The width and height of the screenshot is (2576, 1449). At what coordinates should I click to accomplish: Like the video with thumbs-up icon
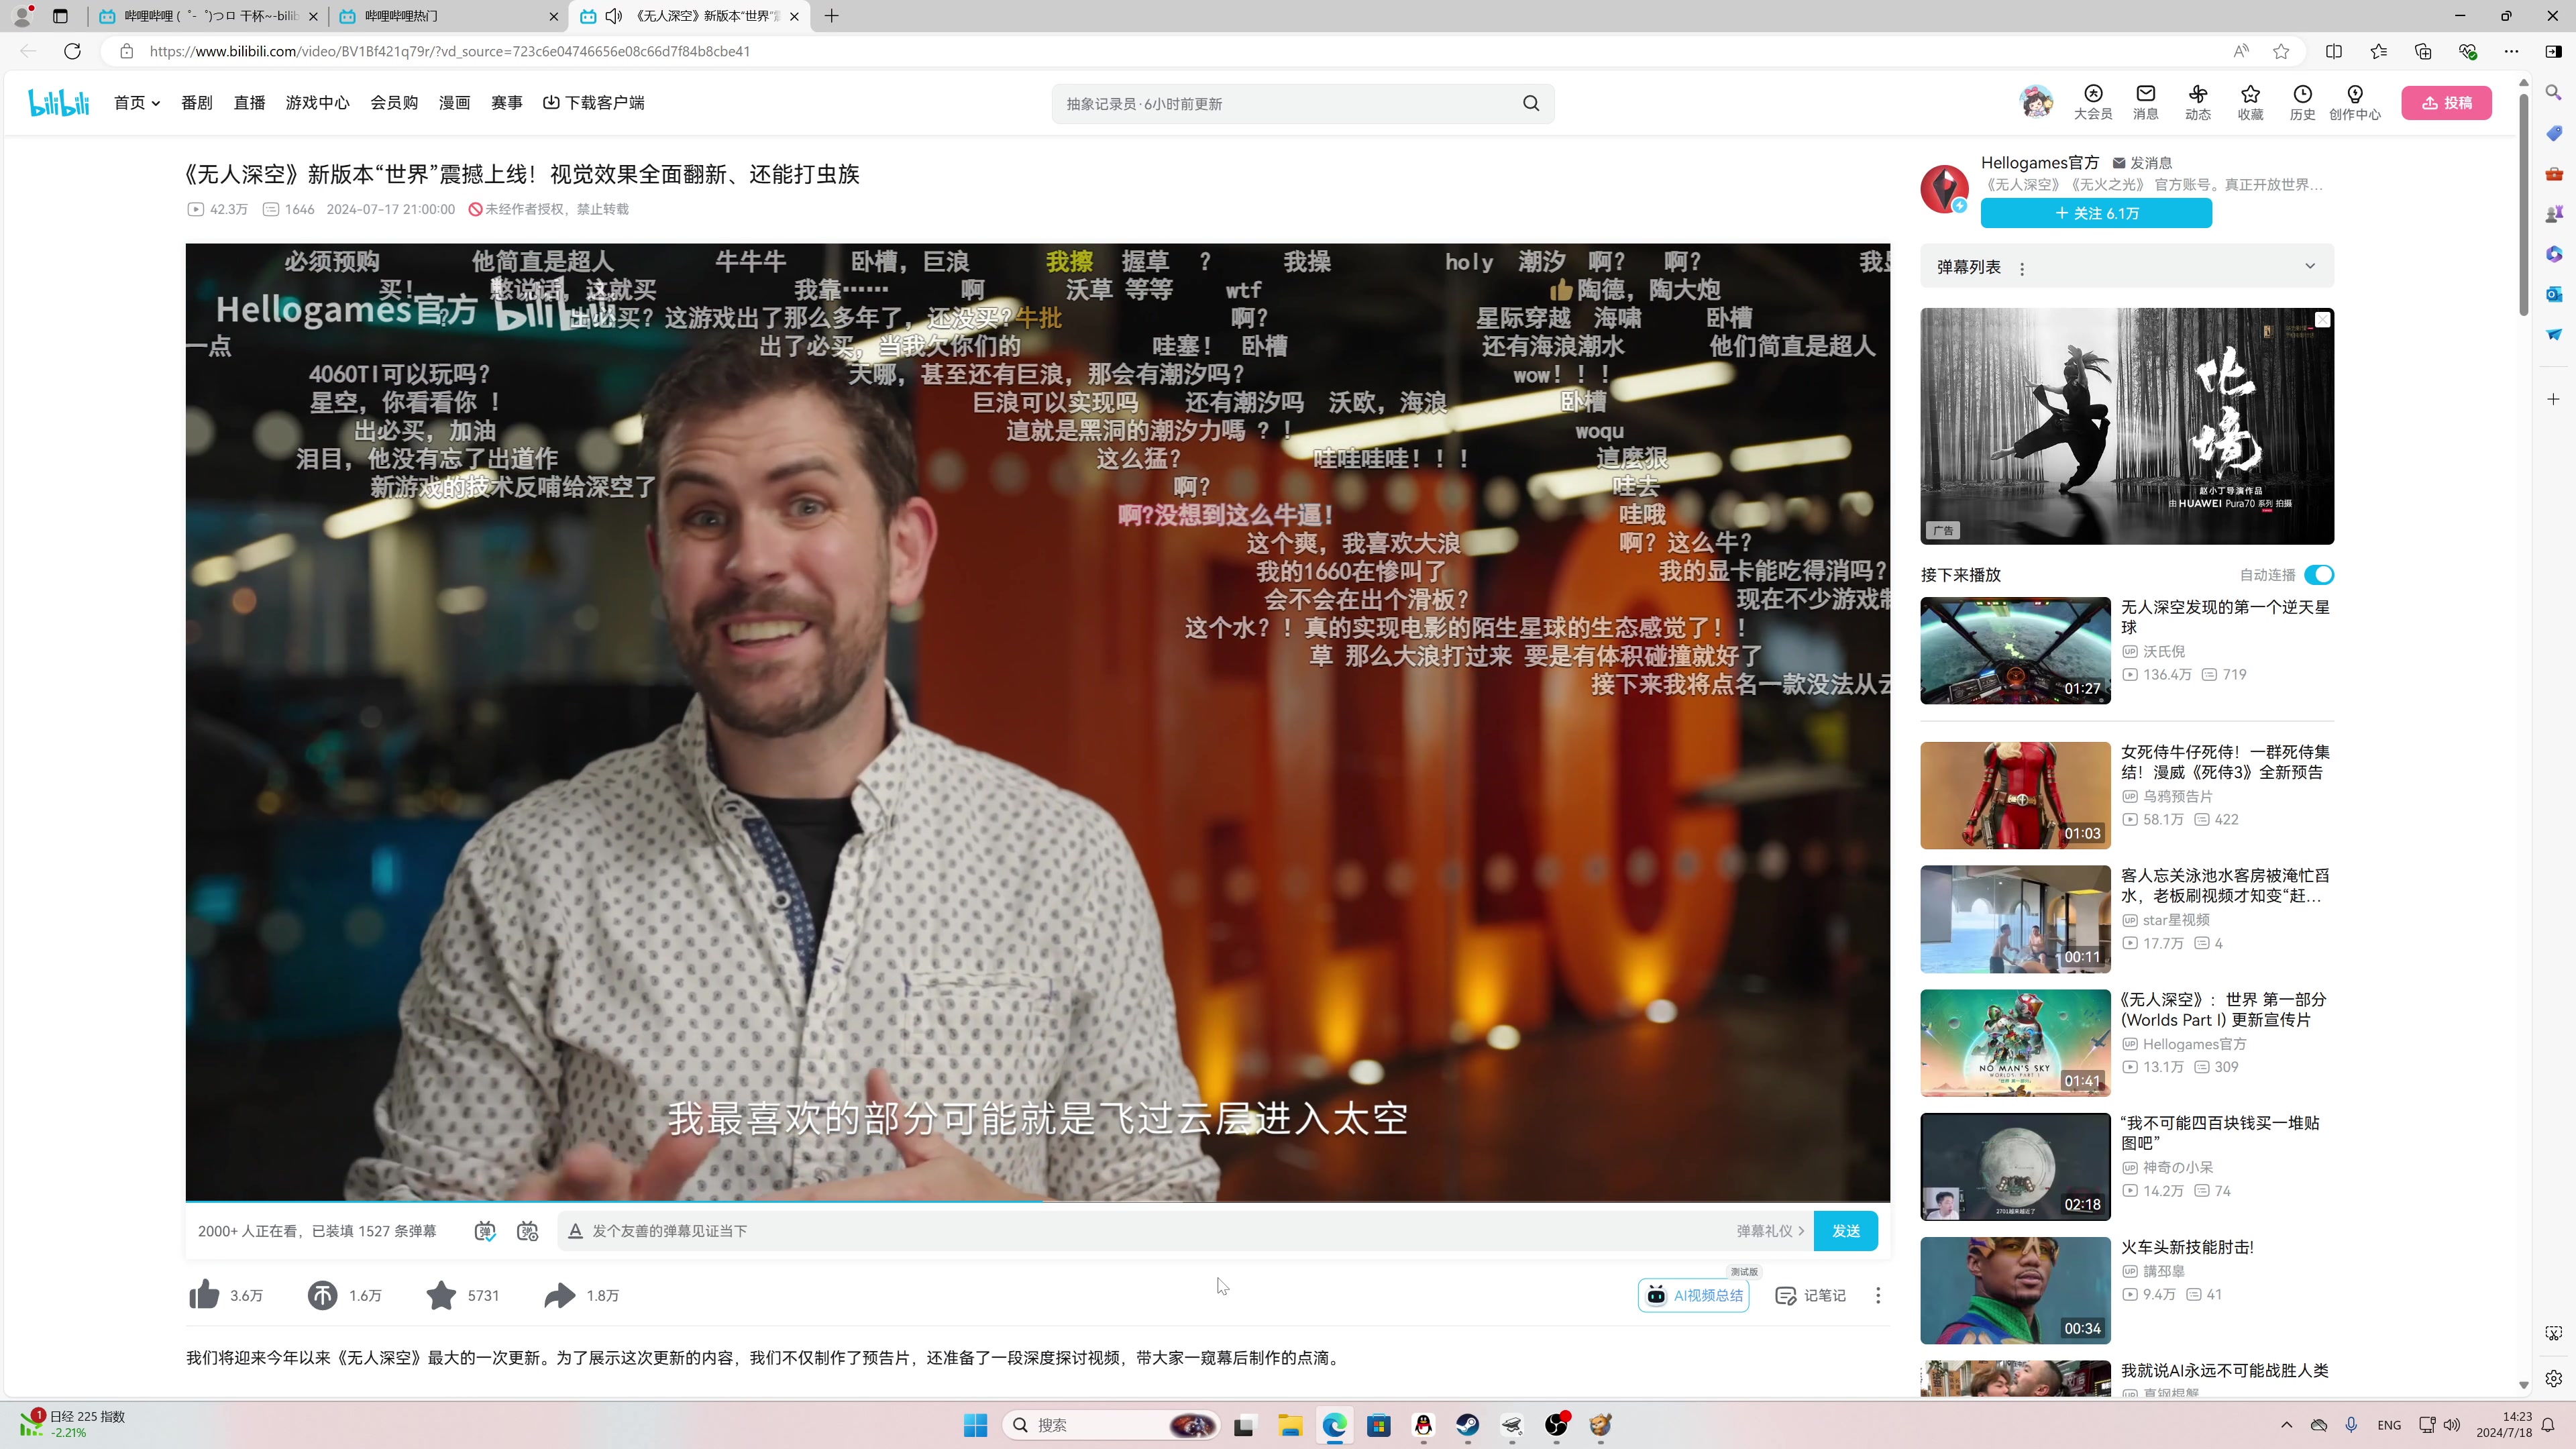pyautogui.click(x=204, y=1295)
